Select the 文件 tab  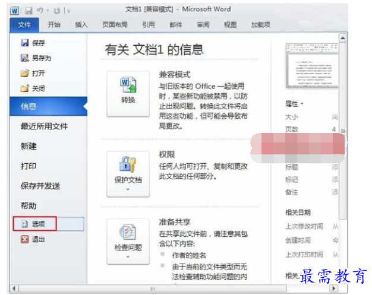click(x=24, y=25)
